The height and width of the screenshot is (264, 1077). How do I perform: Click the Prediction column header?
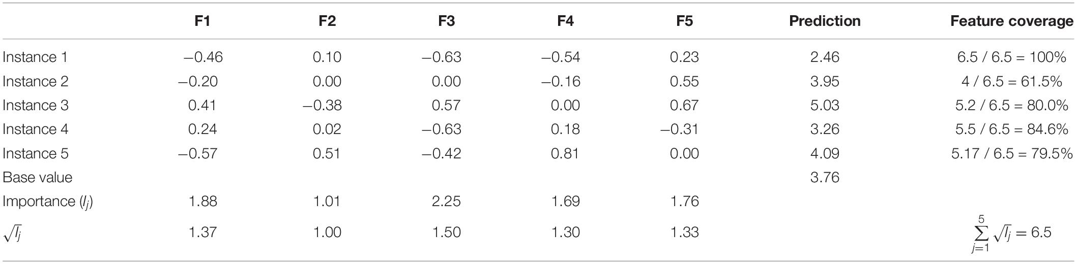(x=825, y=21)
